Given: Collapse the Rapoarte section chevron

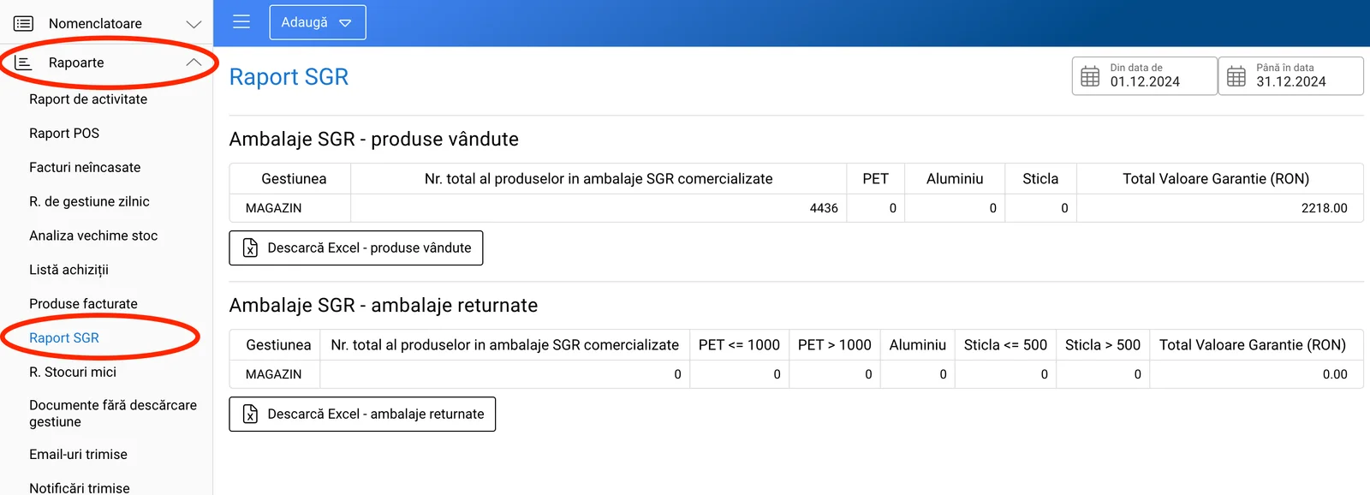Looking at the screenshot, I should pos(194,63).
